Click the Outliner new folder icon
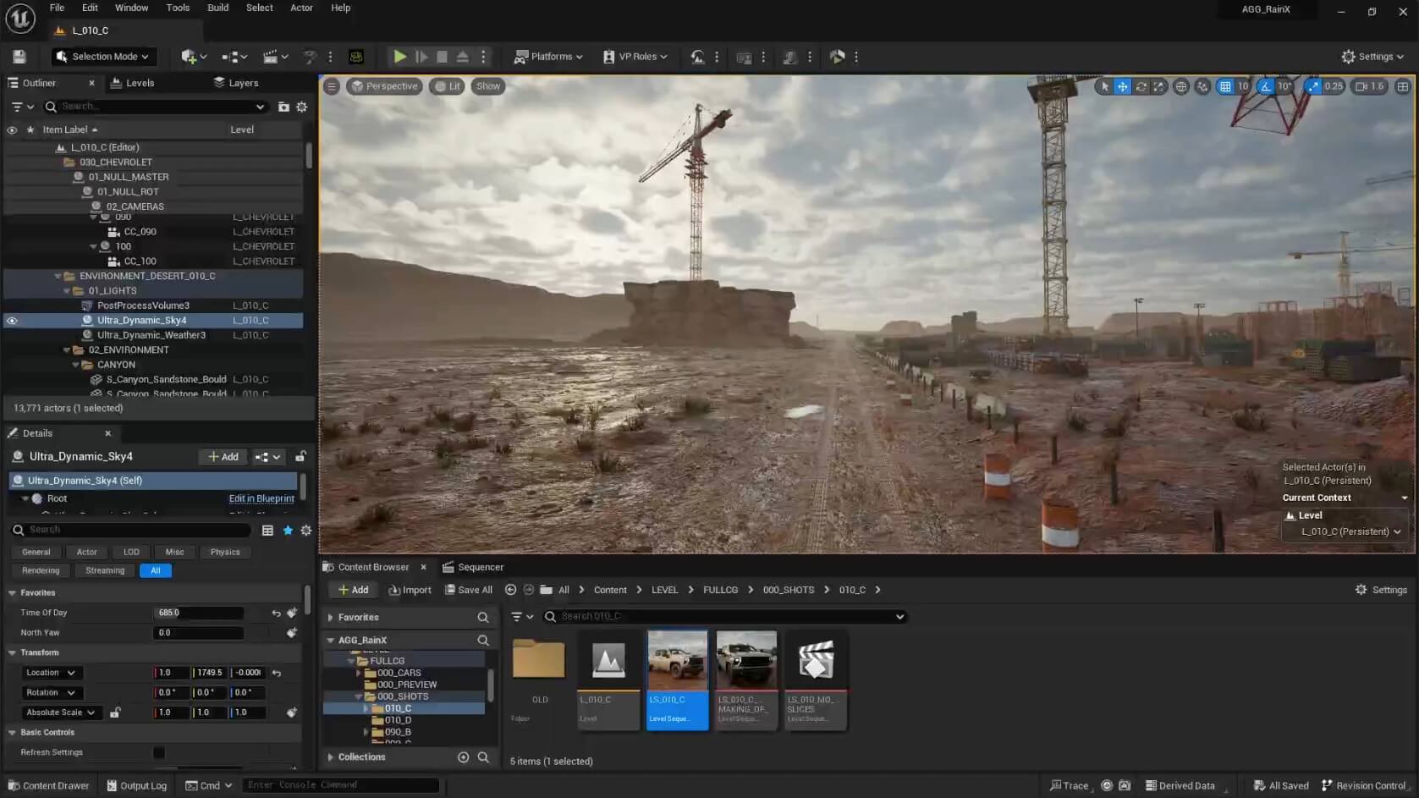Viewport: 1419px width, 798px height. tap(283, 107)
